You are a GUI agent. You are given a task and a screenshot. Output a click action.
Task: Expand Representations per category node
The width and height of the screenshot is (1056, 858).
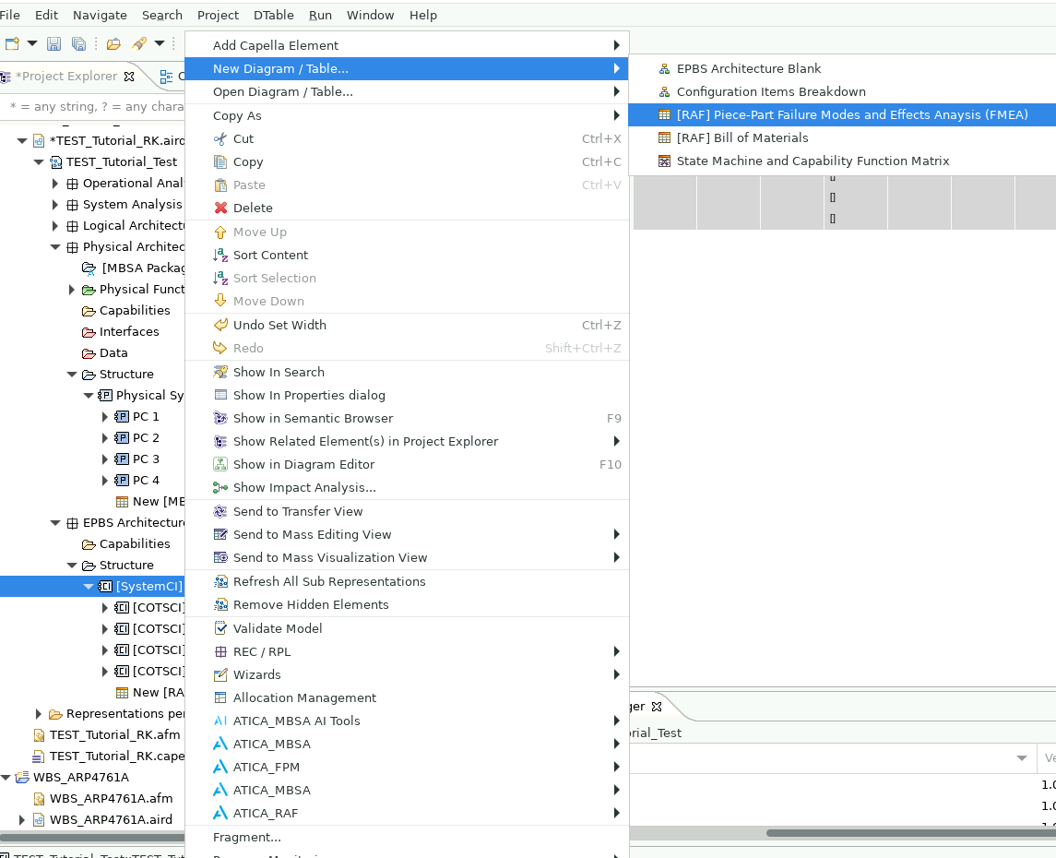[39, 714]
